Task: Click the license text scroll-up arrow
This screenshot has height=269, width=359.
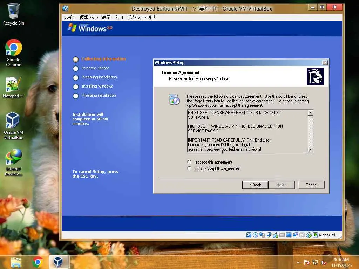Action: (x=311, y=113)
